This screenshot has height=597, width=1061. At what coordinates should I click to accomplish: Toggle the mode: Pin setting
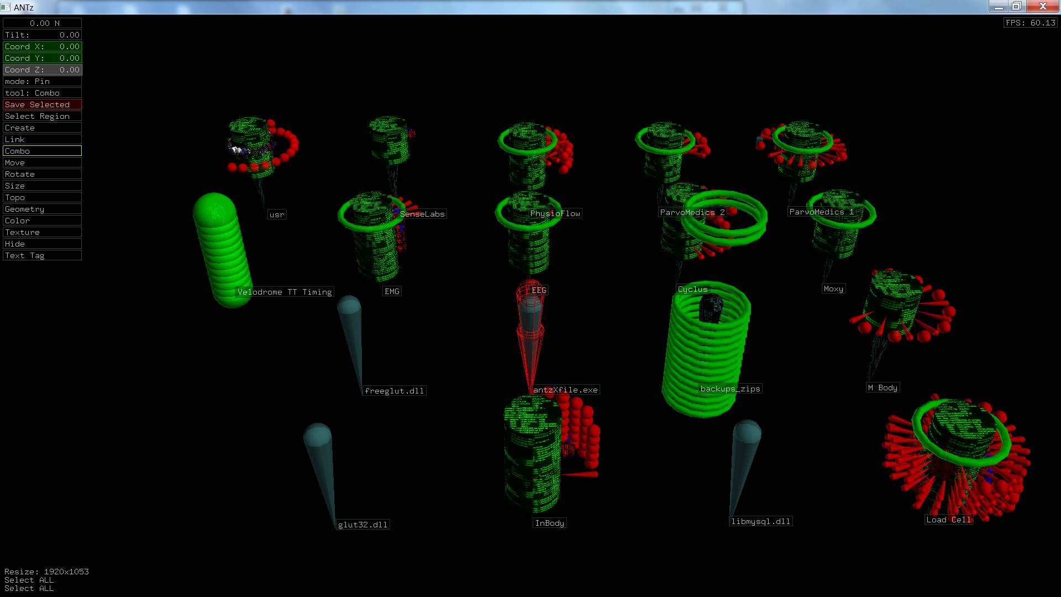(42, 81)
